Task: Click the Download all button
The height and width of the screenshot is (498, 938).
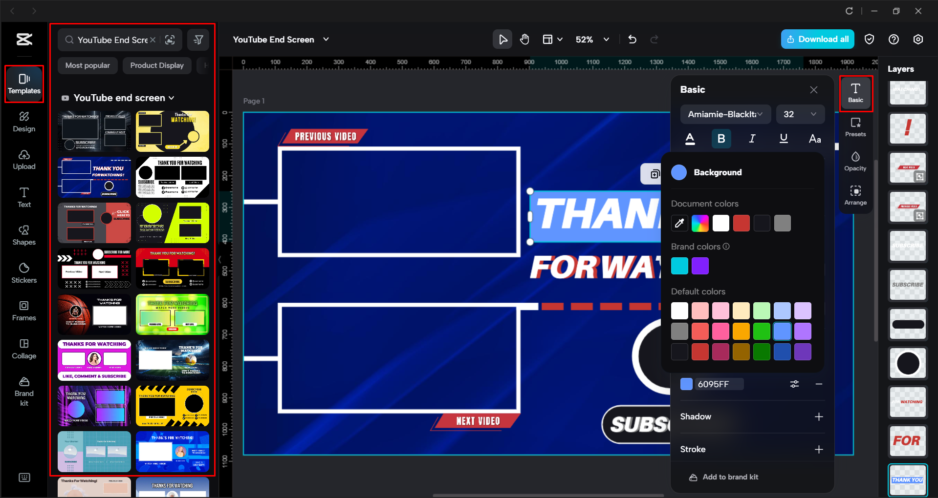Action: pos(817,39)
